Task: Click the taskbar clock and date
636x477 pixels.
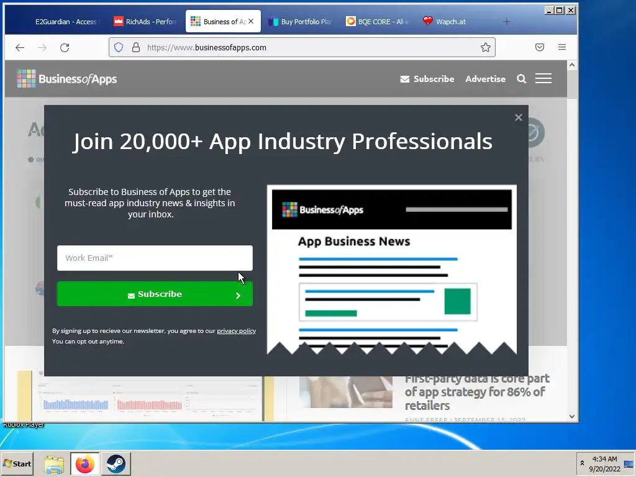Action: point(604,463)
